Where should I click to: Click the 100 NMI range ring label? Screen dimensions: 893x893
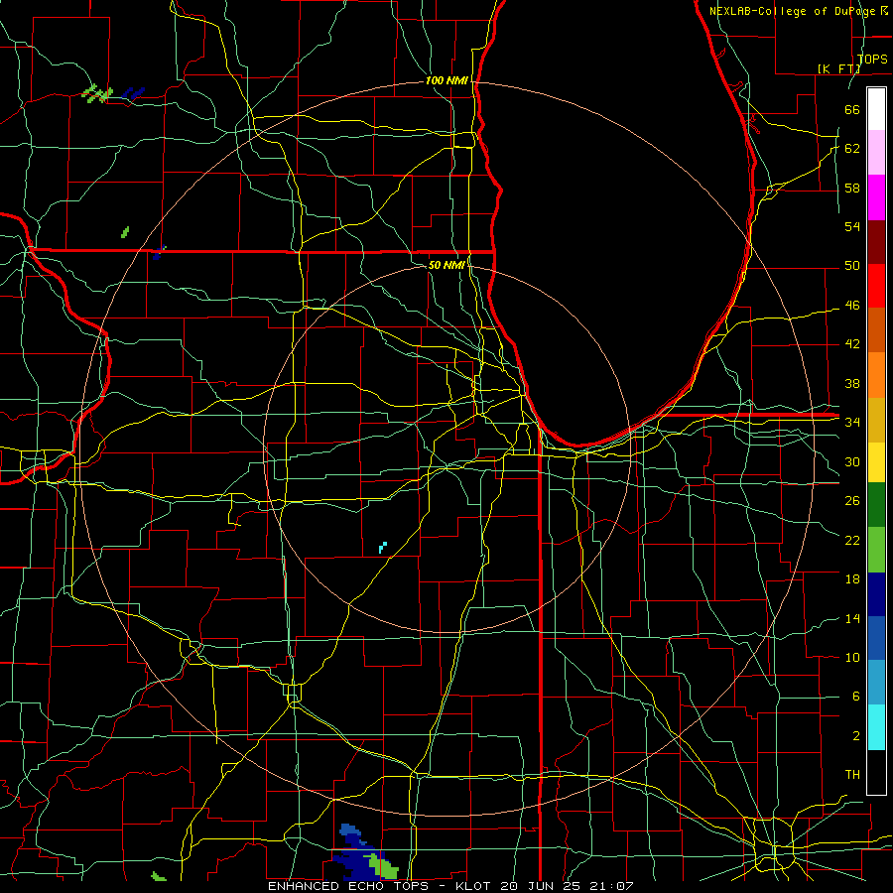[446, 81]
